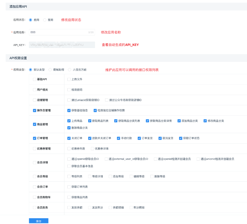Select the 启用 radio button
This screenshot has width=247, height=224.
click(x=31, y=20)
